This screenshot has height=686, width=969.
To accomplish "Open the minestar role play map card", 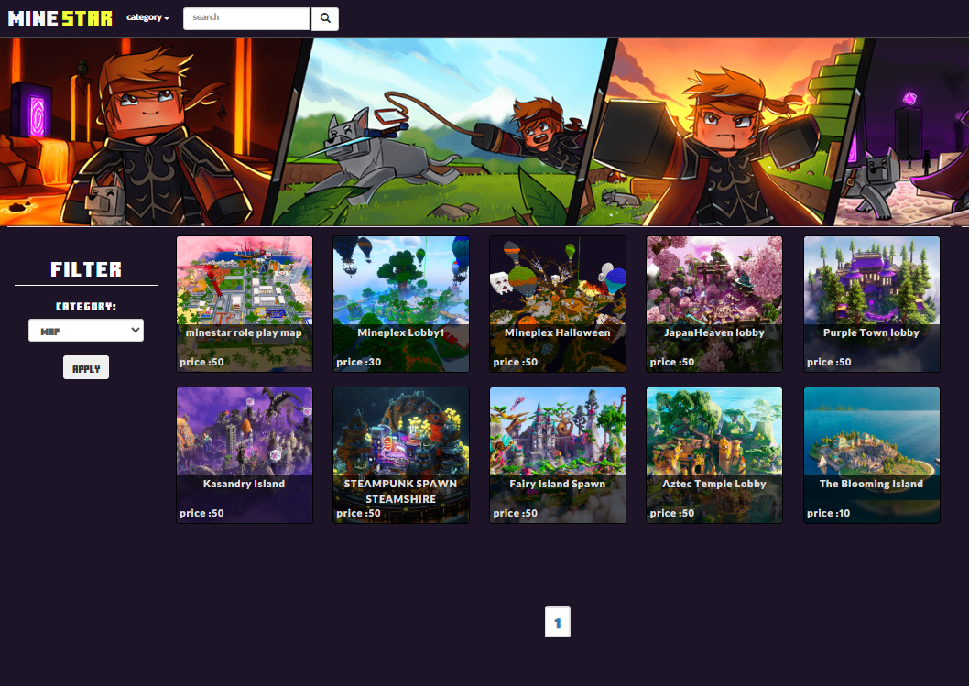I will pos(245,304).
